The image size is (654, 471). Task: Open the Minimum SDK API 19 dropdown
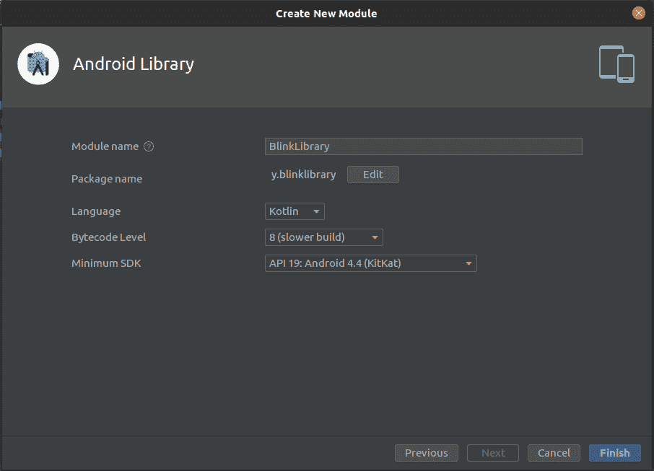pos(370,263)
